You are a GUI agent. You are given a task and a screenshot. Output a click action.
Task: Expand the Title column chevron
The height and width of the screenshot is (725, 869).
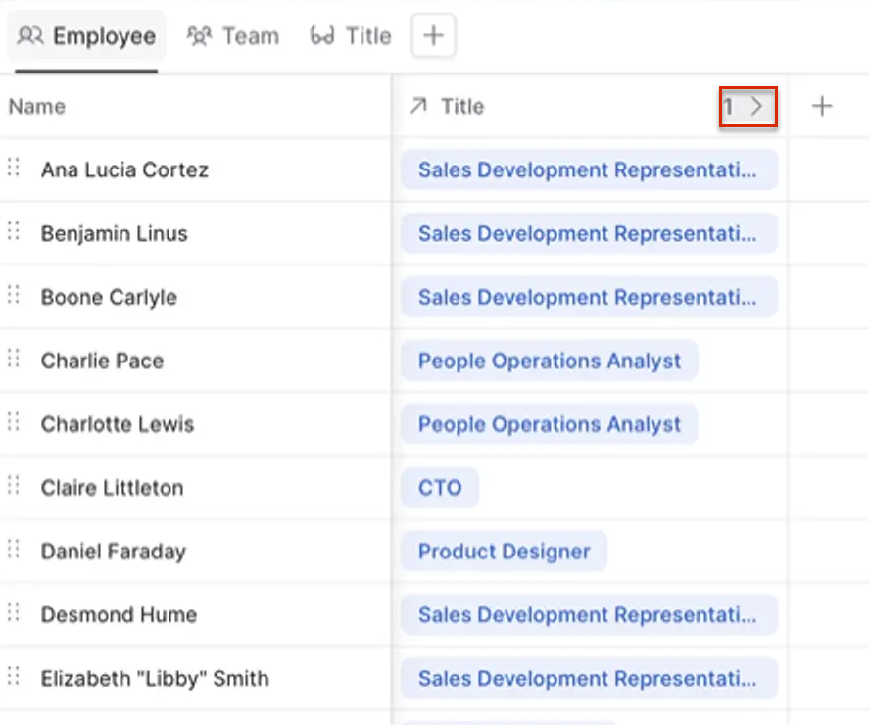(x=756, y=106)
